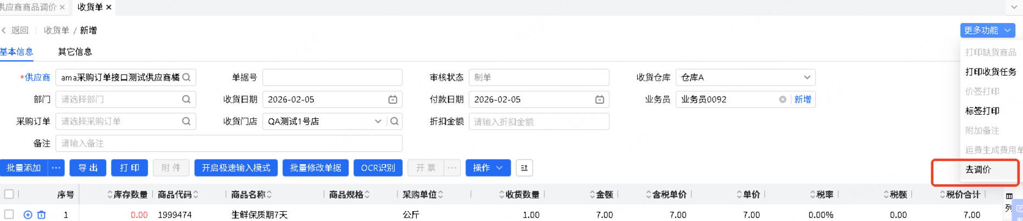The height and width of the screenshot is (221, 1023).
Task: Click the 开启极速输入模式 button
Action: coord(236,168)
